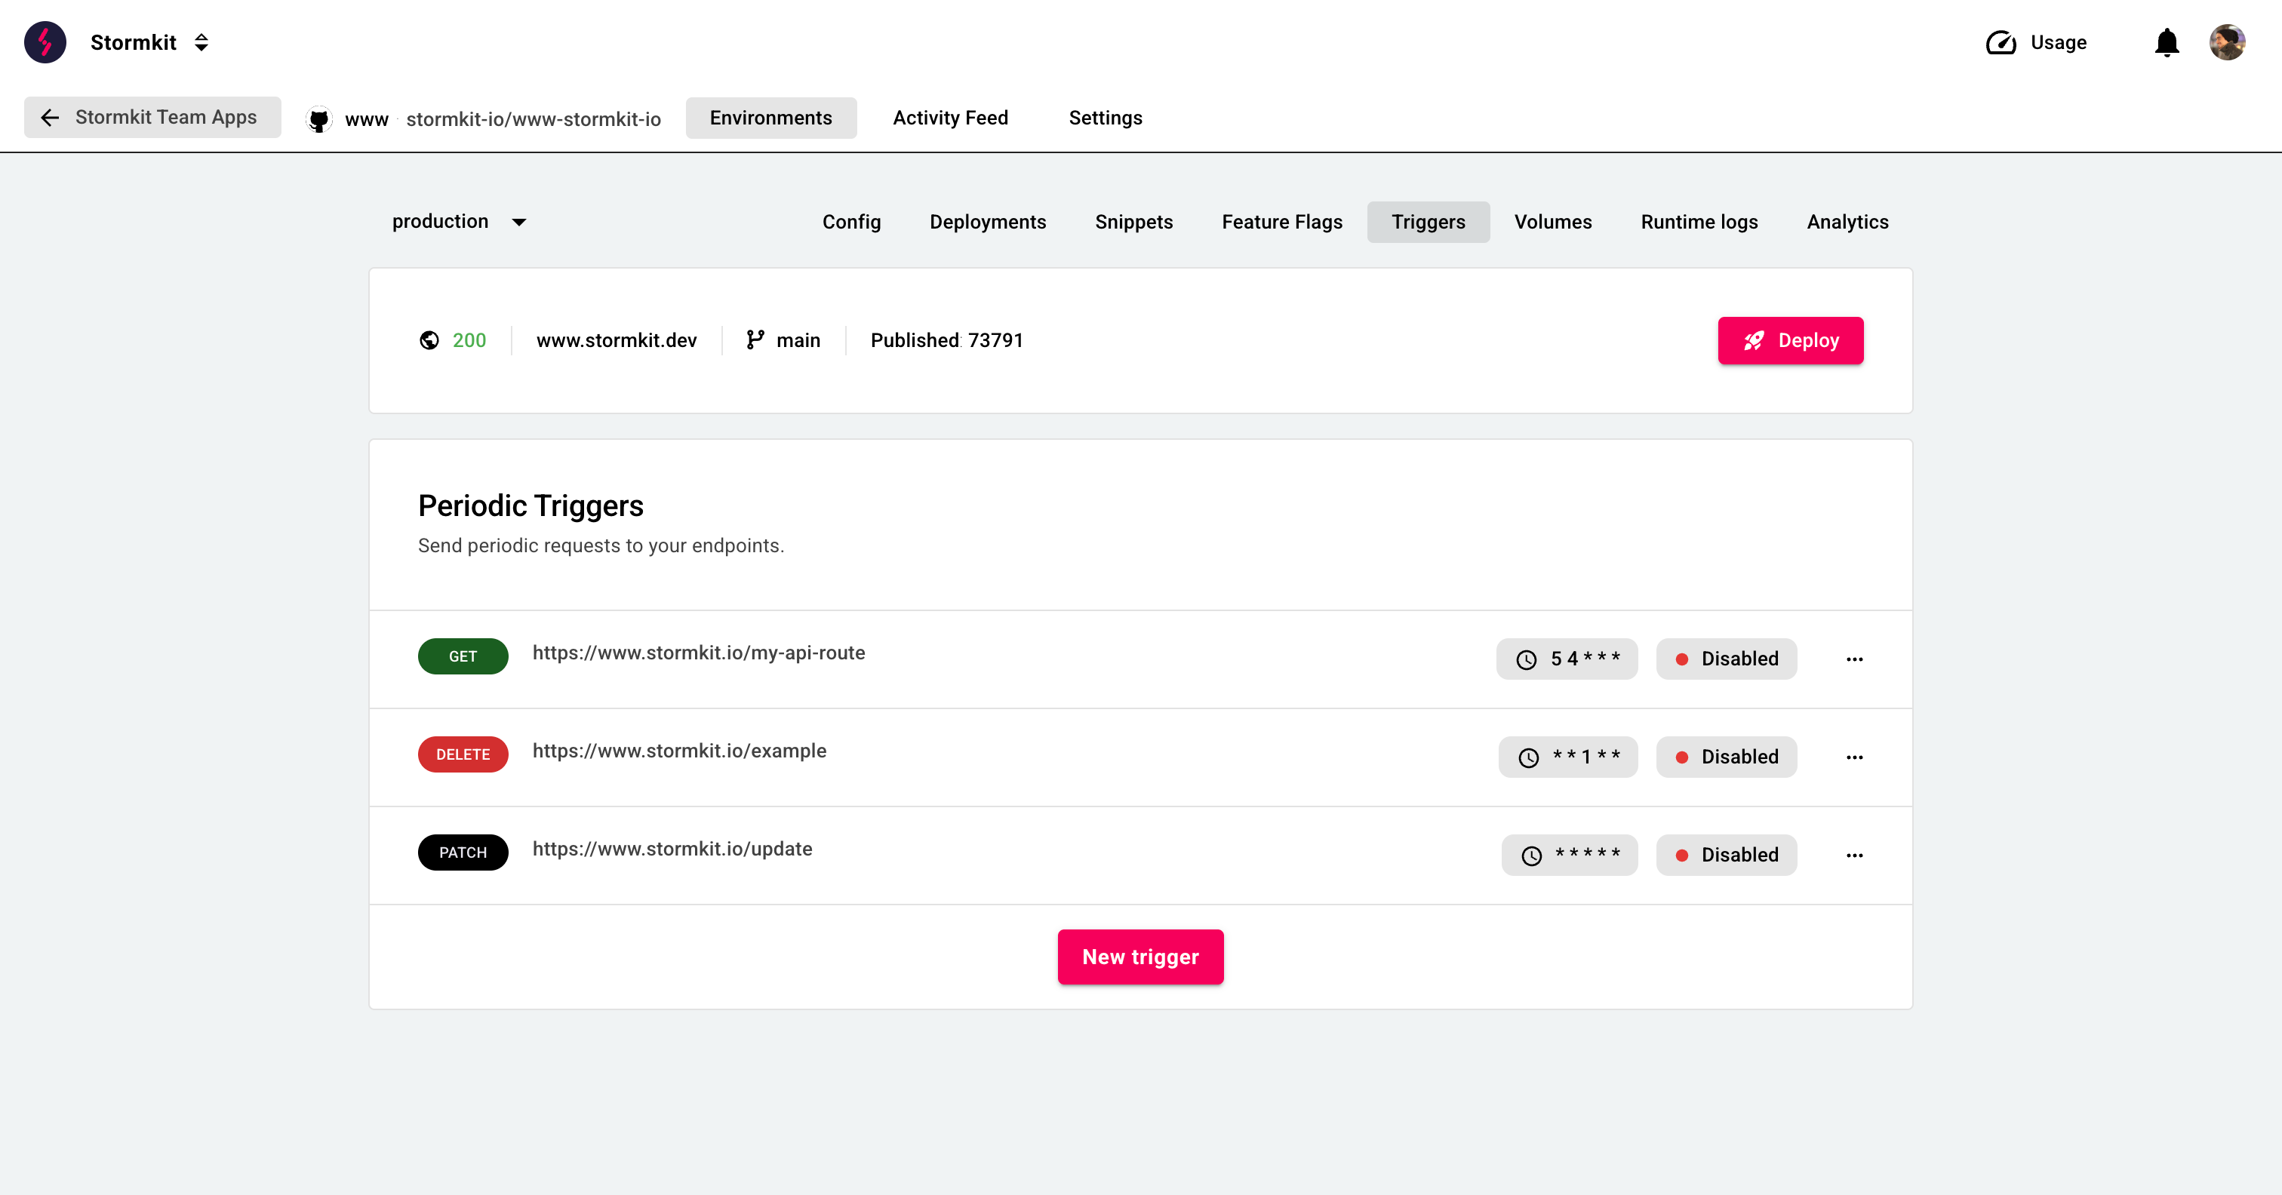This screenshot has width=2282, height=1195.
Task: Click the Periodic Triggers heading
Action: point(530,505)
